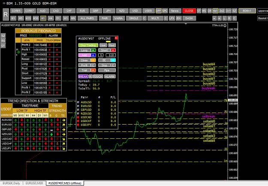268x186 pixels.
Task: Click the SZ side button on chart
Action: 3,36
